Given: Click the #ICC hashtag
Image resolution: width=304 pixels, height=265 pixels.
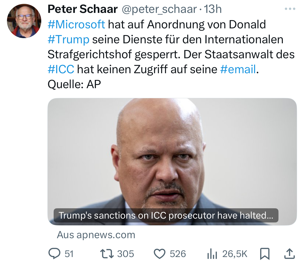Looking at the screenshot, I should (x=61, y=69).
